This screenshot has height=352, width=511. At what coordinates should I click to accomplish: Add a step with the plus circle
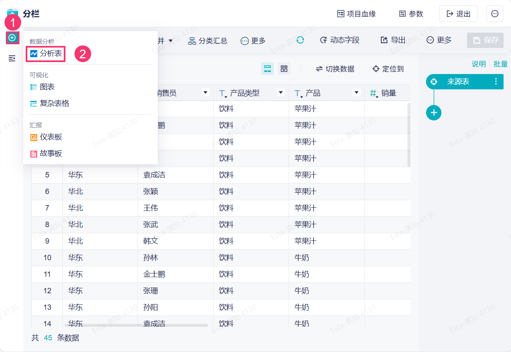click(434, 113)
